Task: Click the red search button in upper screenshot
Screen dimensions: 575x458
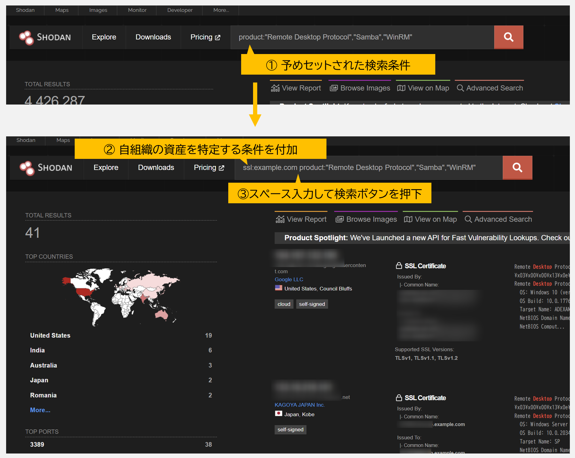Action: pyautogui.click(x=508, y=37)
